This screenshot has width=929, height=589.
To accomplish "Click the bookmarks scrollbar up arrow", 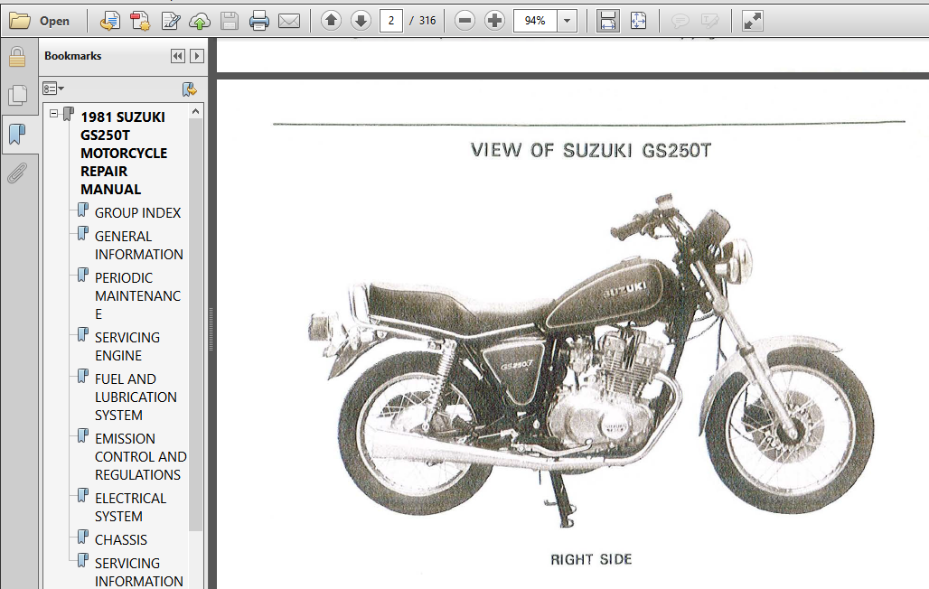I will coord(196,111).
